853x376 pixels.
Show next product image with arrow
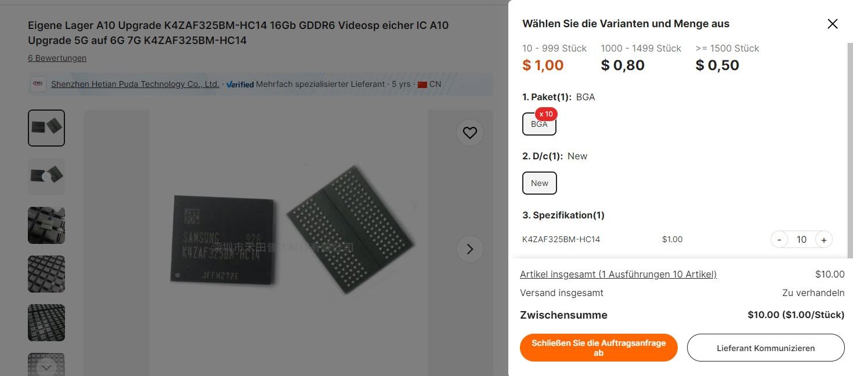[x=469, y=249]
